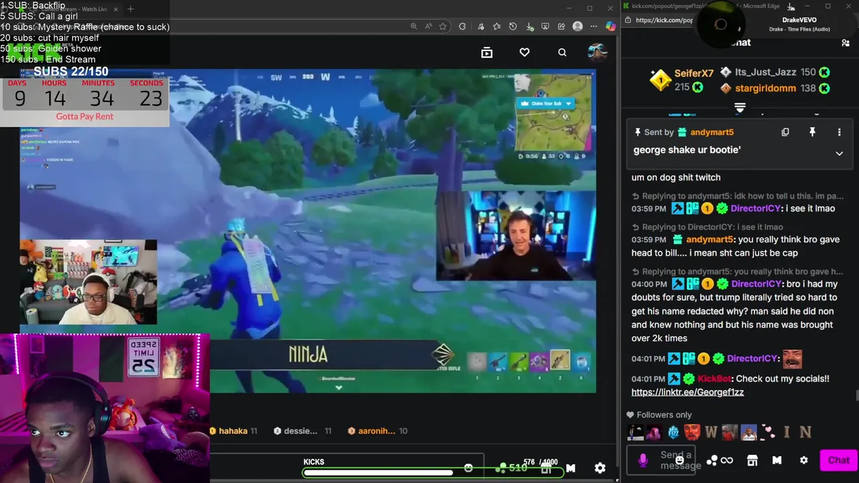This screenshot has height=483, width=859.
Task: Click the M moderator icon in popout chat
Action: (x=777, y=460)
